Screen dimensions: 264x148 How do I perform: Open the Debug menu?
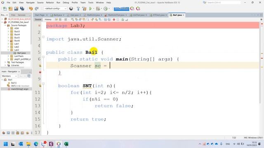pyautogui.click(x=66, y=2)
